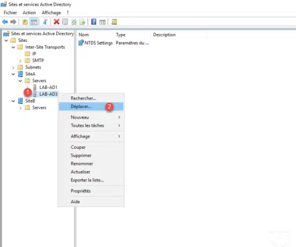Click the last yellow toolbar icon
296x247 pixels.
[x=114, y=22]
